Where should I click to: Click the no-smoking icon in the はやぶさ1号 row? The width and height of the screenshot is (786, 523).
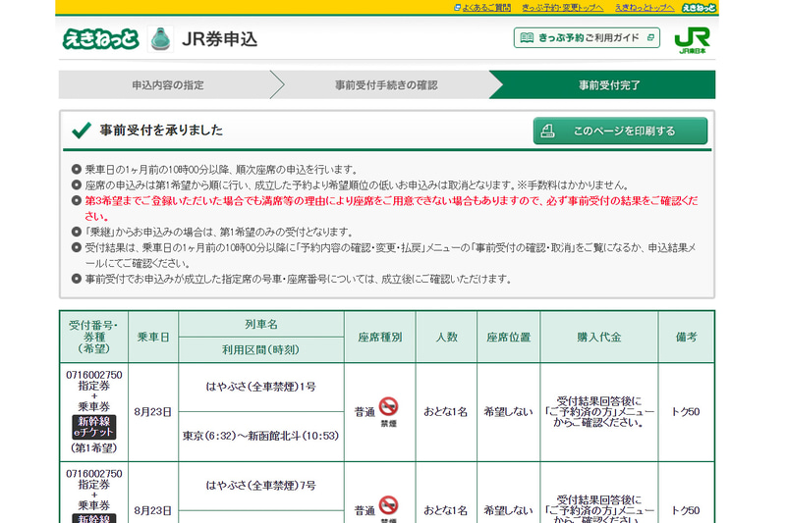[x=388, y=406]
